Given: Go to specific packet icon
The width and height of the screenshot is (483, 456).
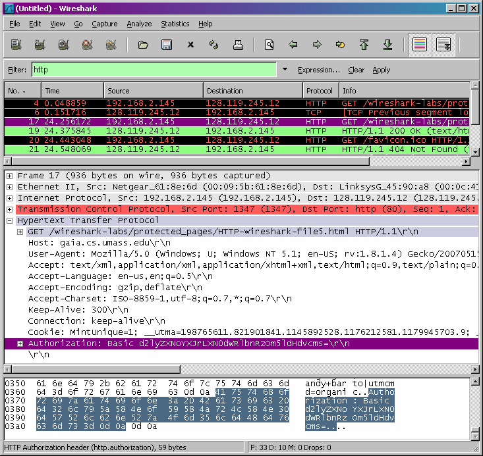Looking at the screenshot, I should coord(341,45).
